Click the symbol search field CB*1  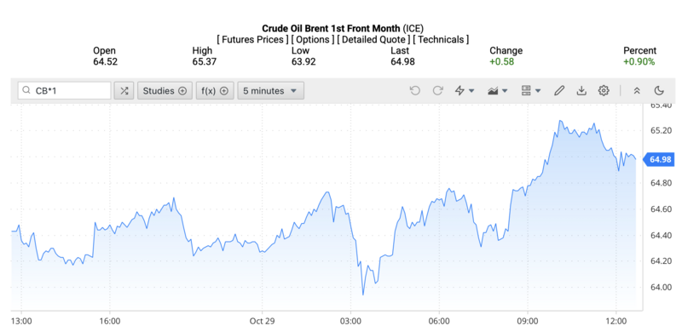pyautogui.click(x=65, y=91)
